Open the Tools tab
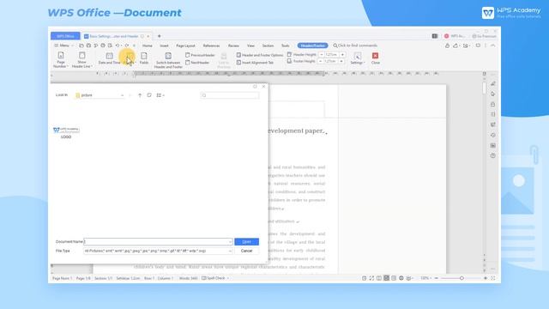 tap(286, 45)
